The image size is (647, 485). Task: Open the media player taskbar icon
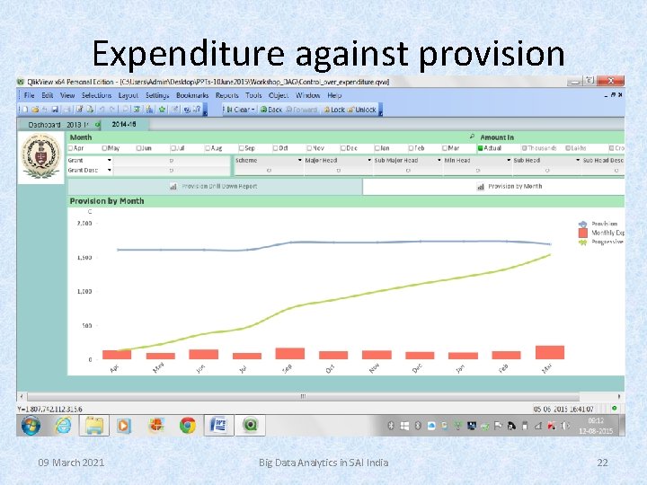(124, 426)
